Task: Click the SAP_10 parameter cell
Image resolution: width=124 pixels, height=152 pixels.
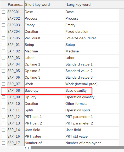Action: point(16,104)
